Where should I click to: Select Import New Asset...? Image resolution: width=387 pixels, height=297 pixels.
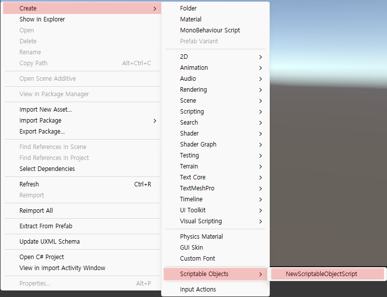(x=82, y=110)
